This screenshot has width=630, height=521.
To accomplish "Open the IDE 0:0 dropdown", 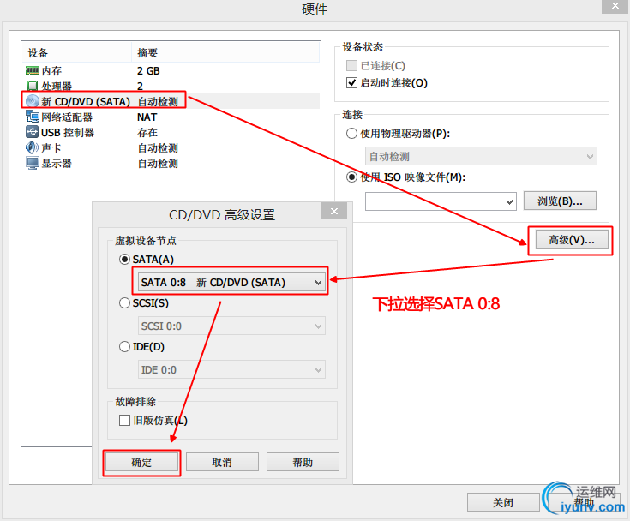I will [231, 369].
